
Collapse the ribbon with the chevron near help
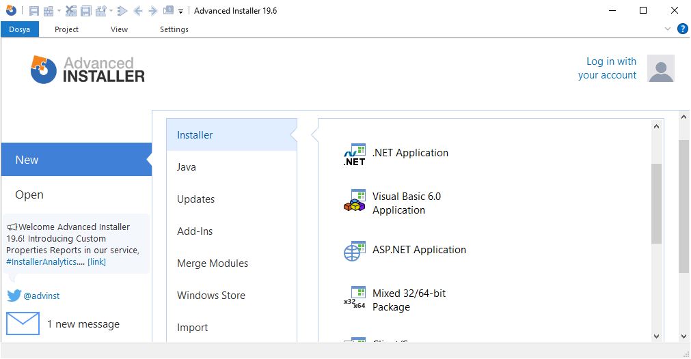[668, 29]
